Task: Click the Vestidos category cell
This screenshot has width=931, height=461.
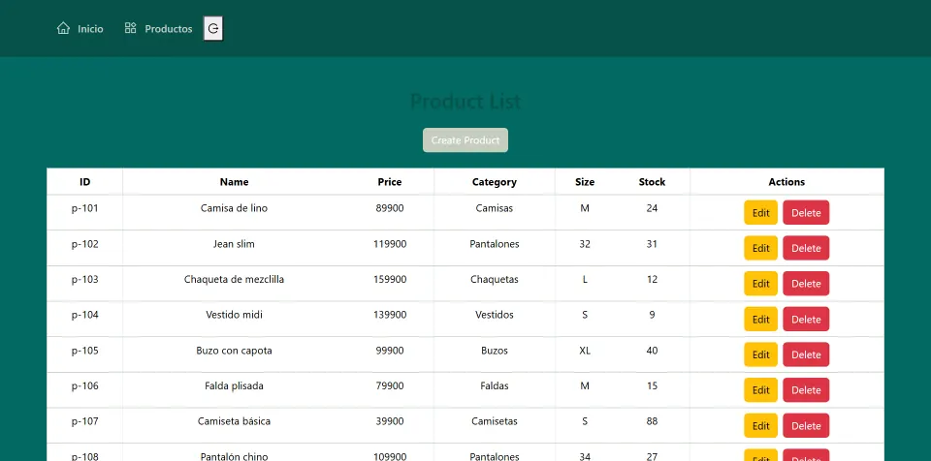Action: [494, 320]
